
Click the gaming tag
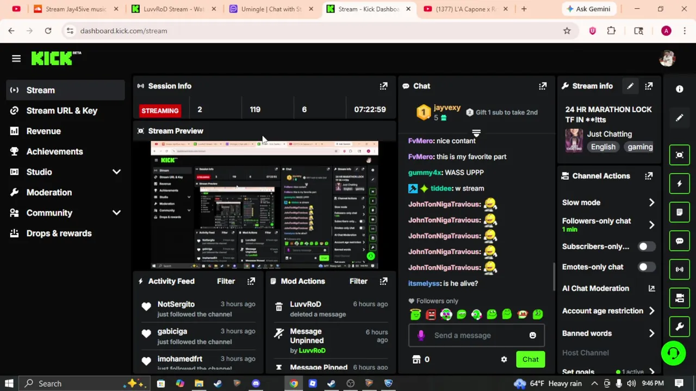point(639,147)
